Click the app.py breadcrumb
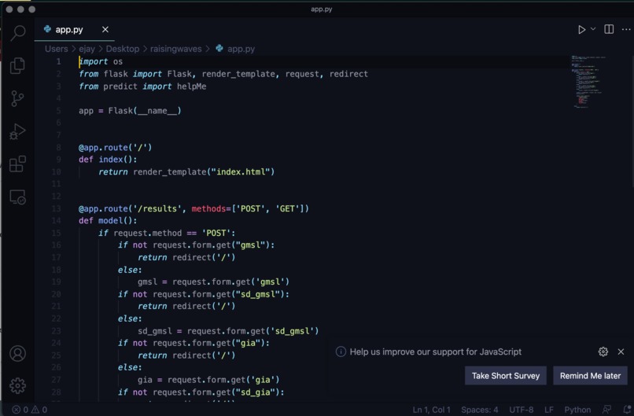 pos(241,49)
